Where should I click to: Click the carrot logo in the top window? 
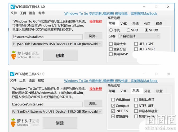pos(14,55)
